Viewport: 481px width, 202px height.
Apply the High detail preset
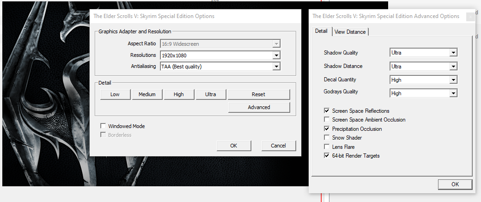point(179,94)
